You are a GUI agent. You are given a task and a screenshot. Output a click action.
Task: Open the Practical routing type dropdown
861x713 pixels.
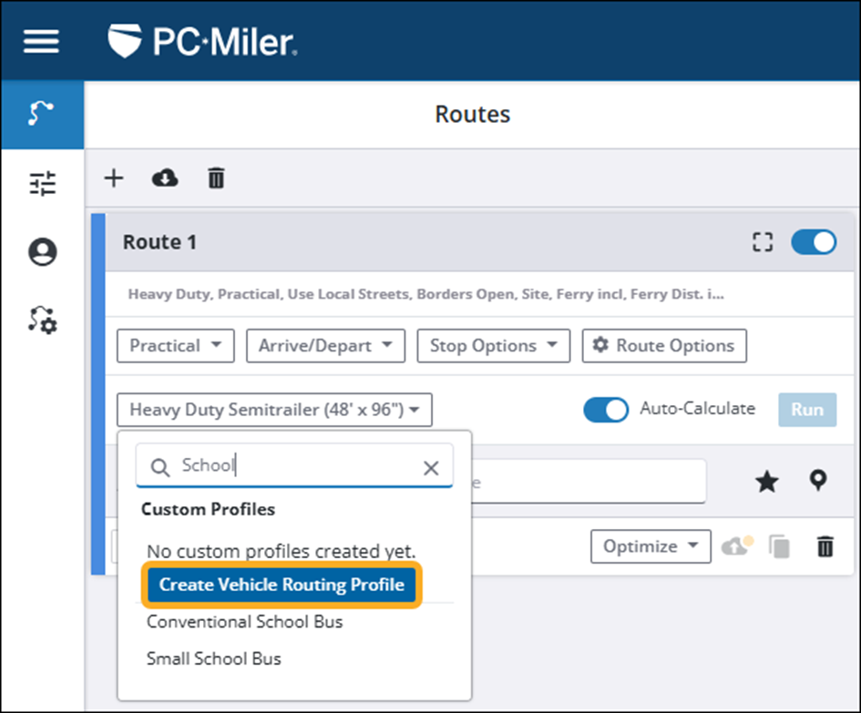[x=175, y=345]
